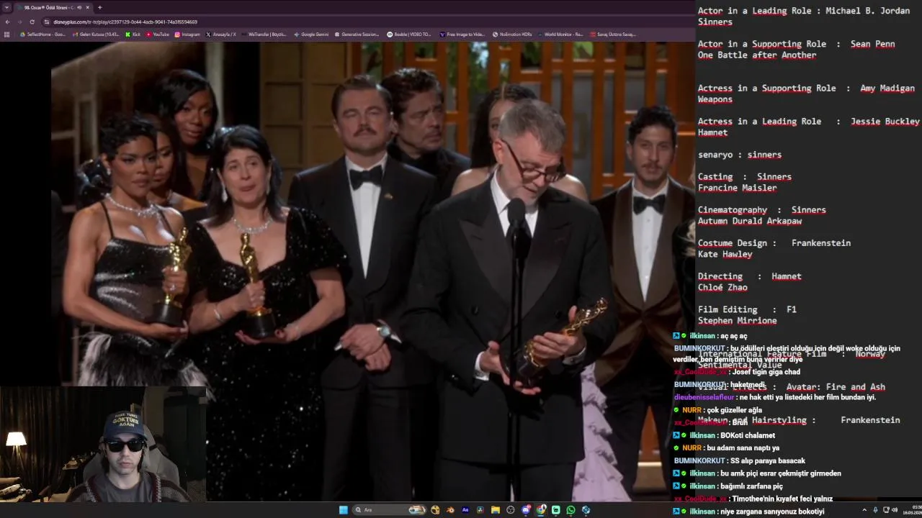Open the taskbar icon left of Blender
Screen dimensions: 922x518
pos(435,510)
